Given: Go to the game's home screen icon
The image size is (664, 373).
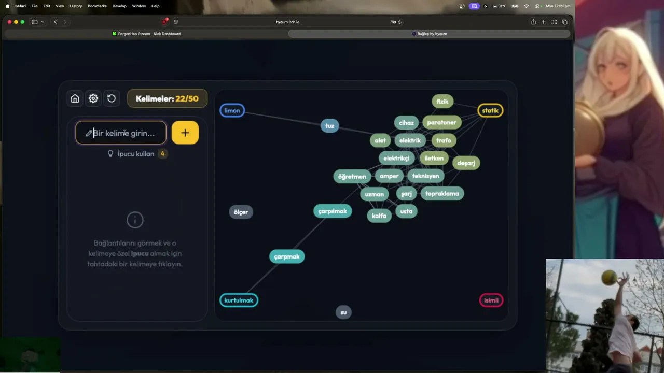Looking at the screenshot, I should [x=75, y=98].
